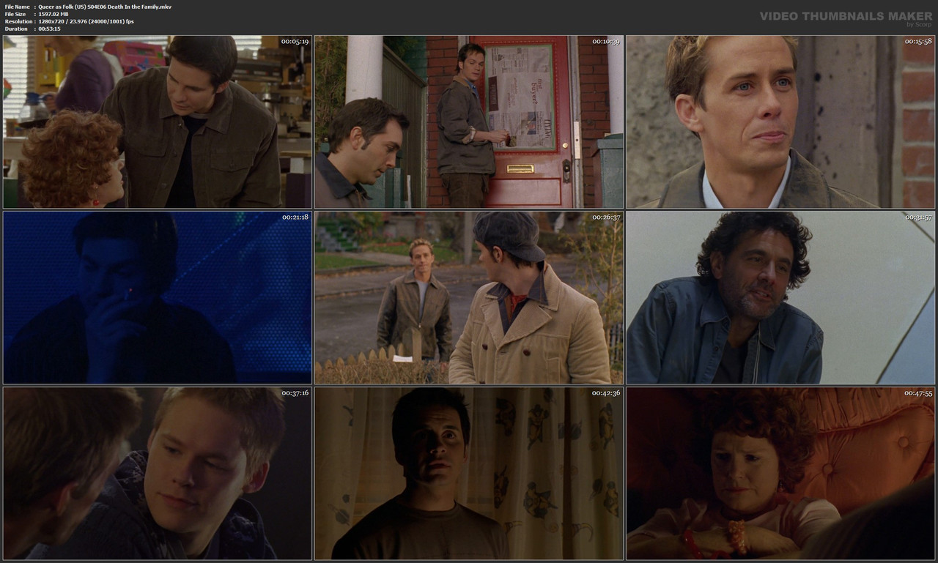This screenshot has width=938, height=563.
Task: Pick the curtain scene thumbnail at 00:42:36
Action: (469, 474)
